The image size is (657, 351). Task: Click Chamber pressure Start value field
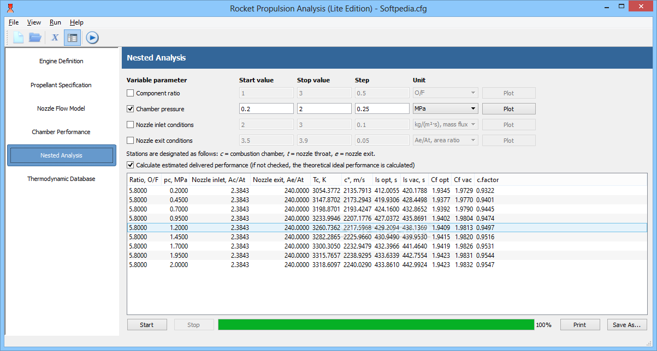[x=266, y=109]
